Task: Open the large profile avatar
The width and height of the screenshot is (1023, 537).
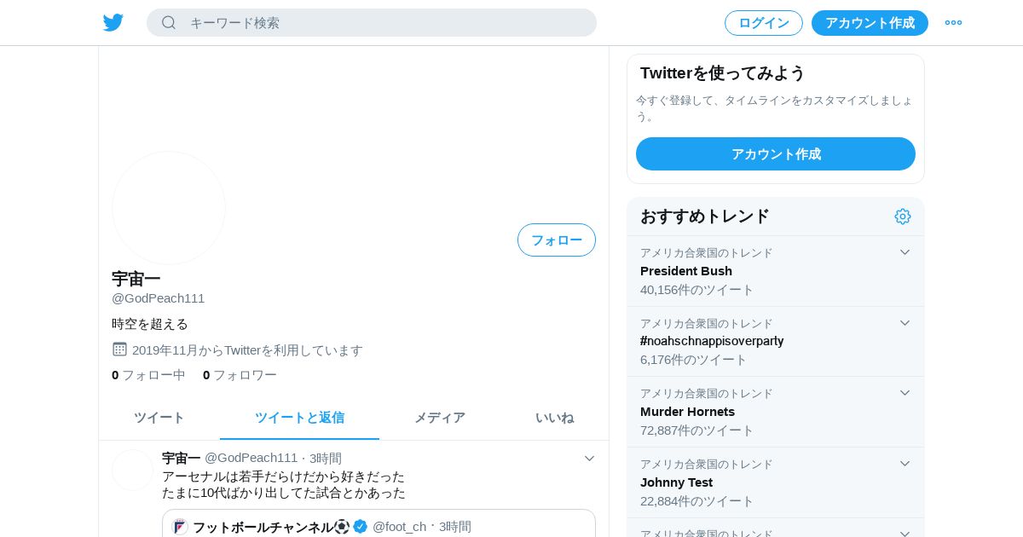Action: [x=169, y=208]
